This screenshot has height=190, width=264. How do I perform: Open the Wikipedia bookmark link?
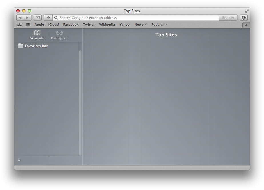click(x=107, y=24)
